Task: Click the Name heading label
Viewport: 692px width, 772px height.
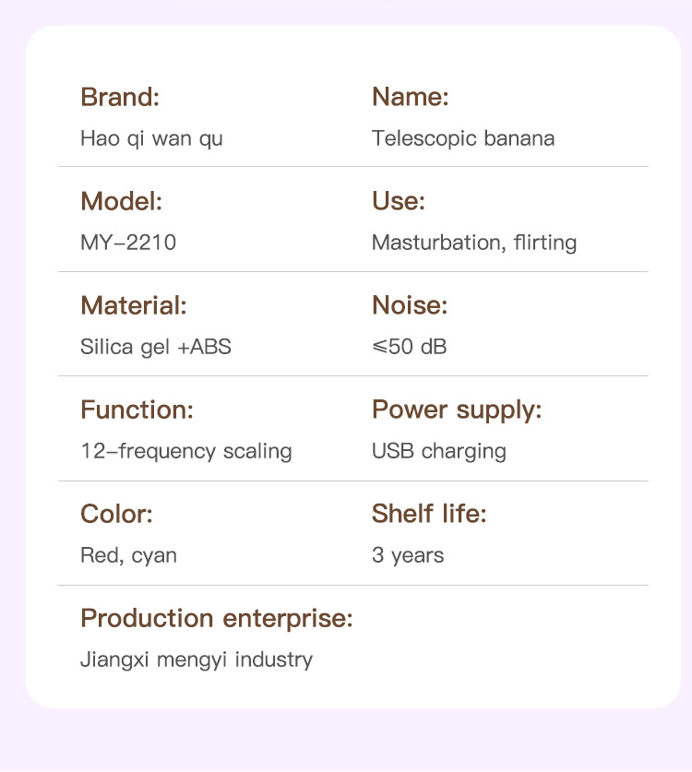Action: coord(410,97)
